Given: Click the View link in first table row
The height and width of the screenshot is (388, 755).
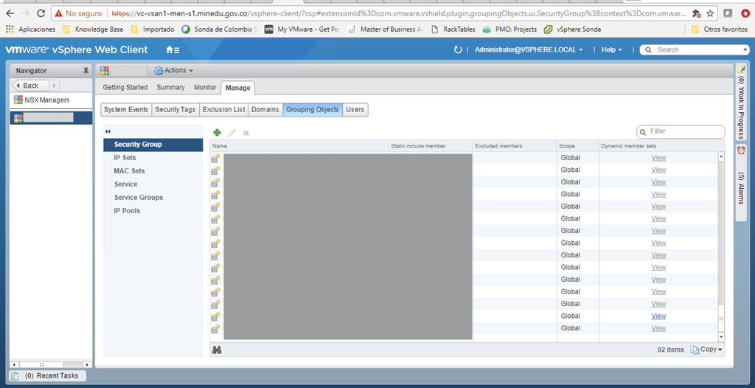Looking at the screenshot, I should pyautogui.click(x=658, y=158).
